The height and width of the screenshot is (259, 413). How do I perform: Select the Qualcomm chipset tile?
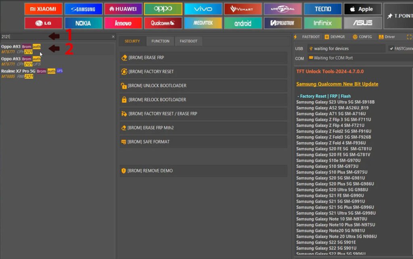point(163,23)
